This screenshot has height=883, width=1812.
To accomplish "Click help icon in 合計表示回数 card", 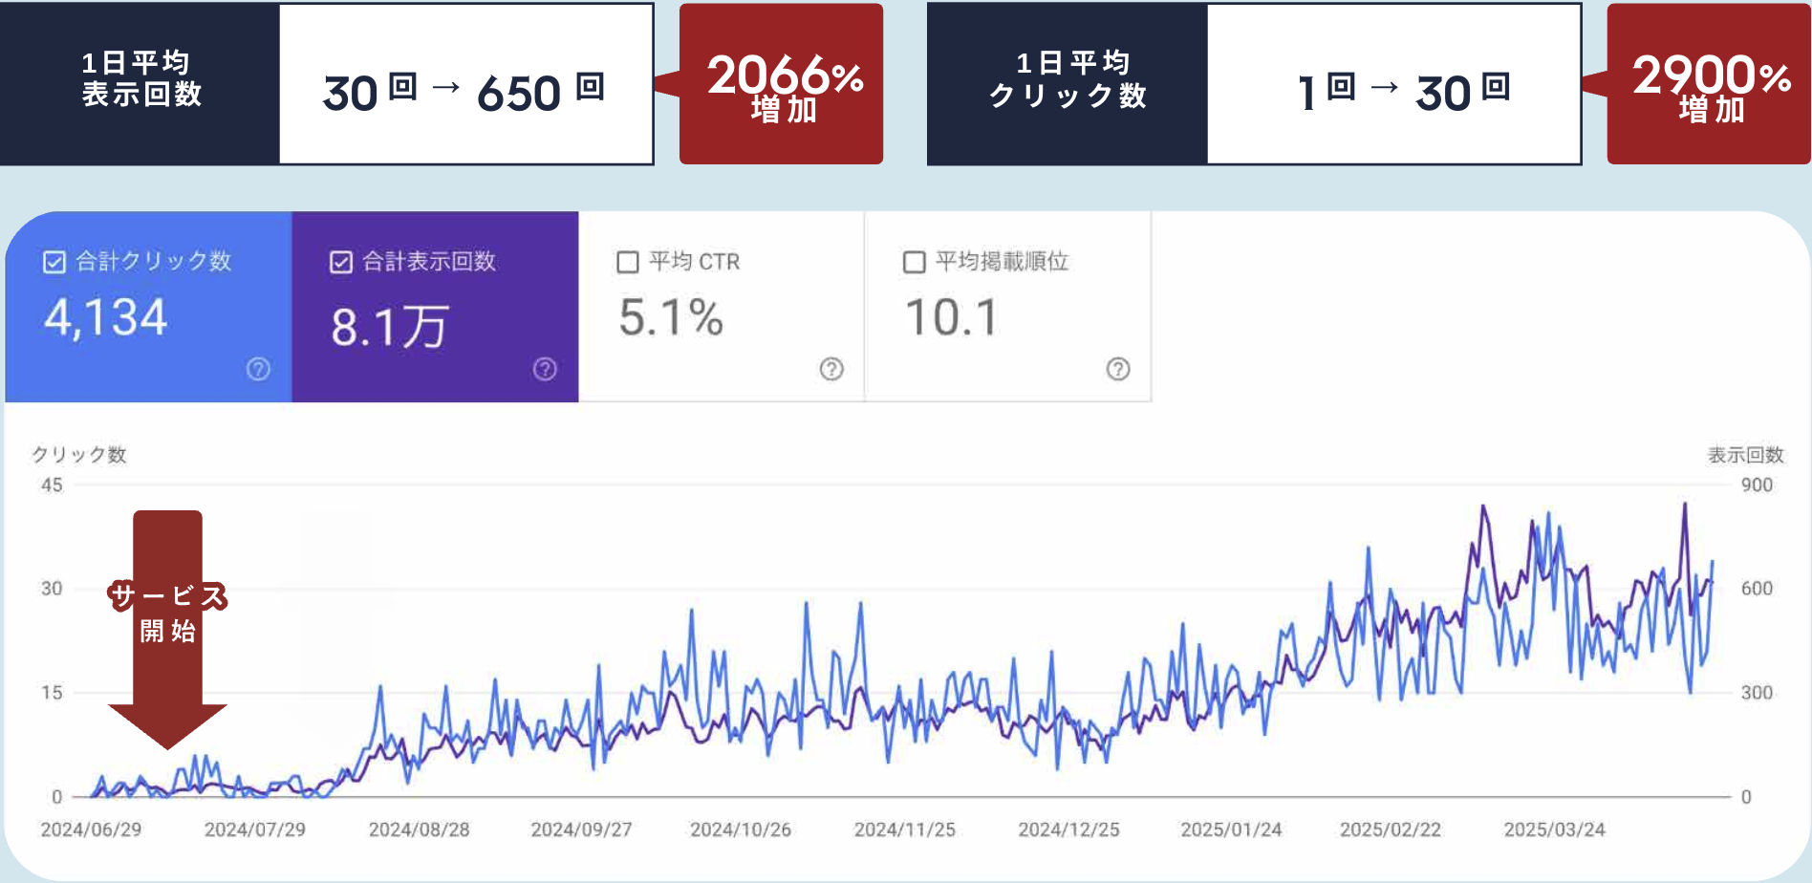I will click(x=545, y=369).
